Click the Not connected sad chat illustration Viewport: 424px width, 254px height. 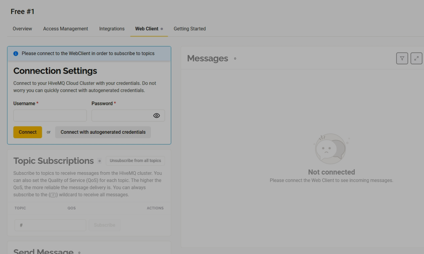coord(331,149)
